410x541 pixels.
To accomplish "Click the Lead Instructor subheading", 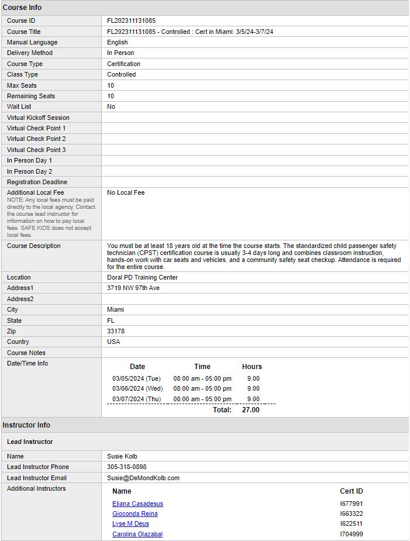I will (x=30, y=442).
